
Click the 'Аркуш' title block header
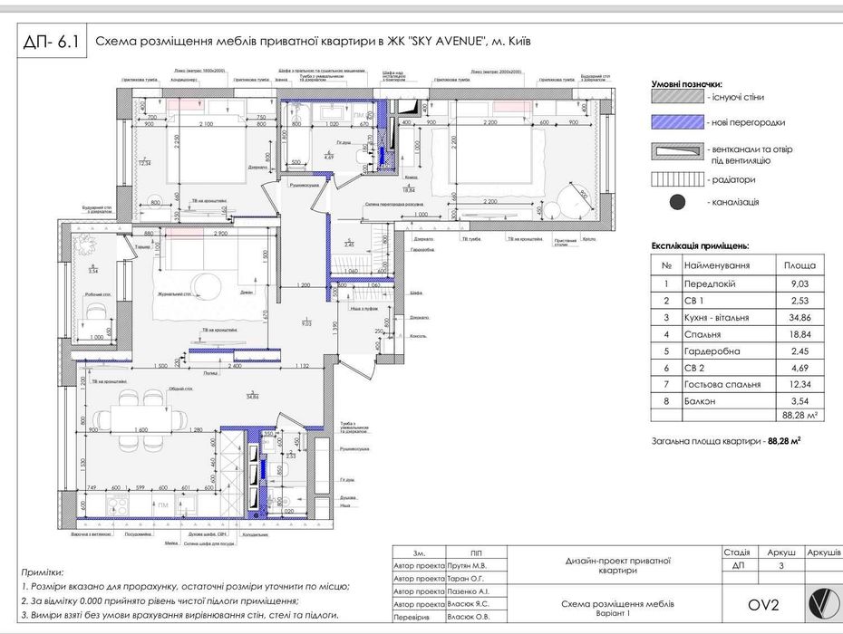click(781, 552)
